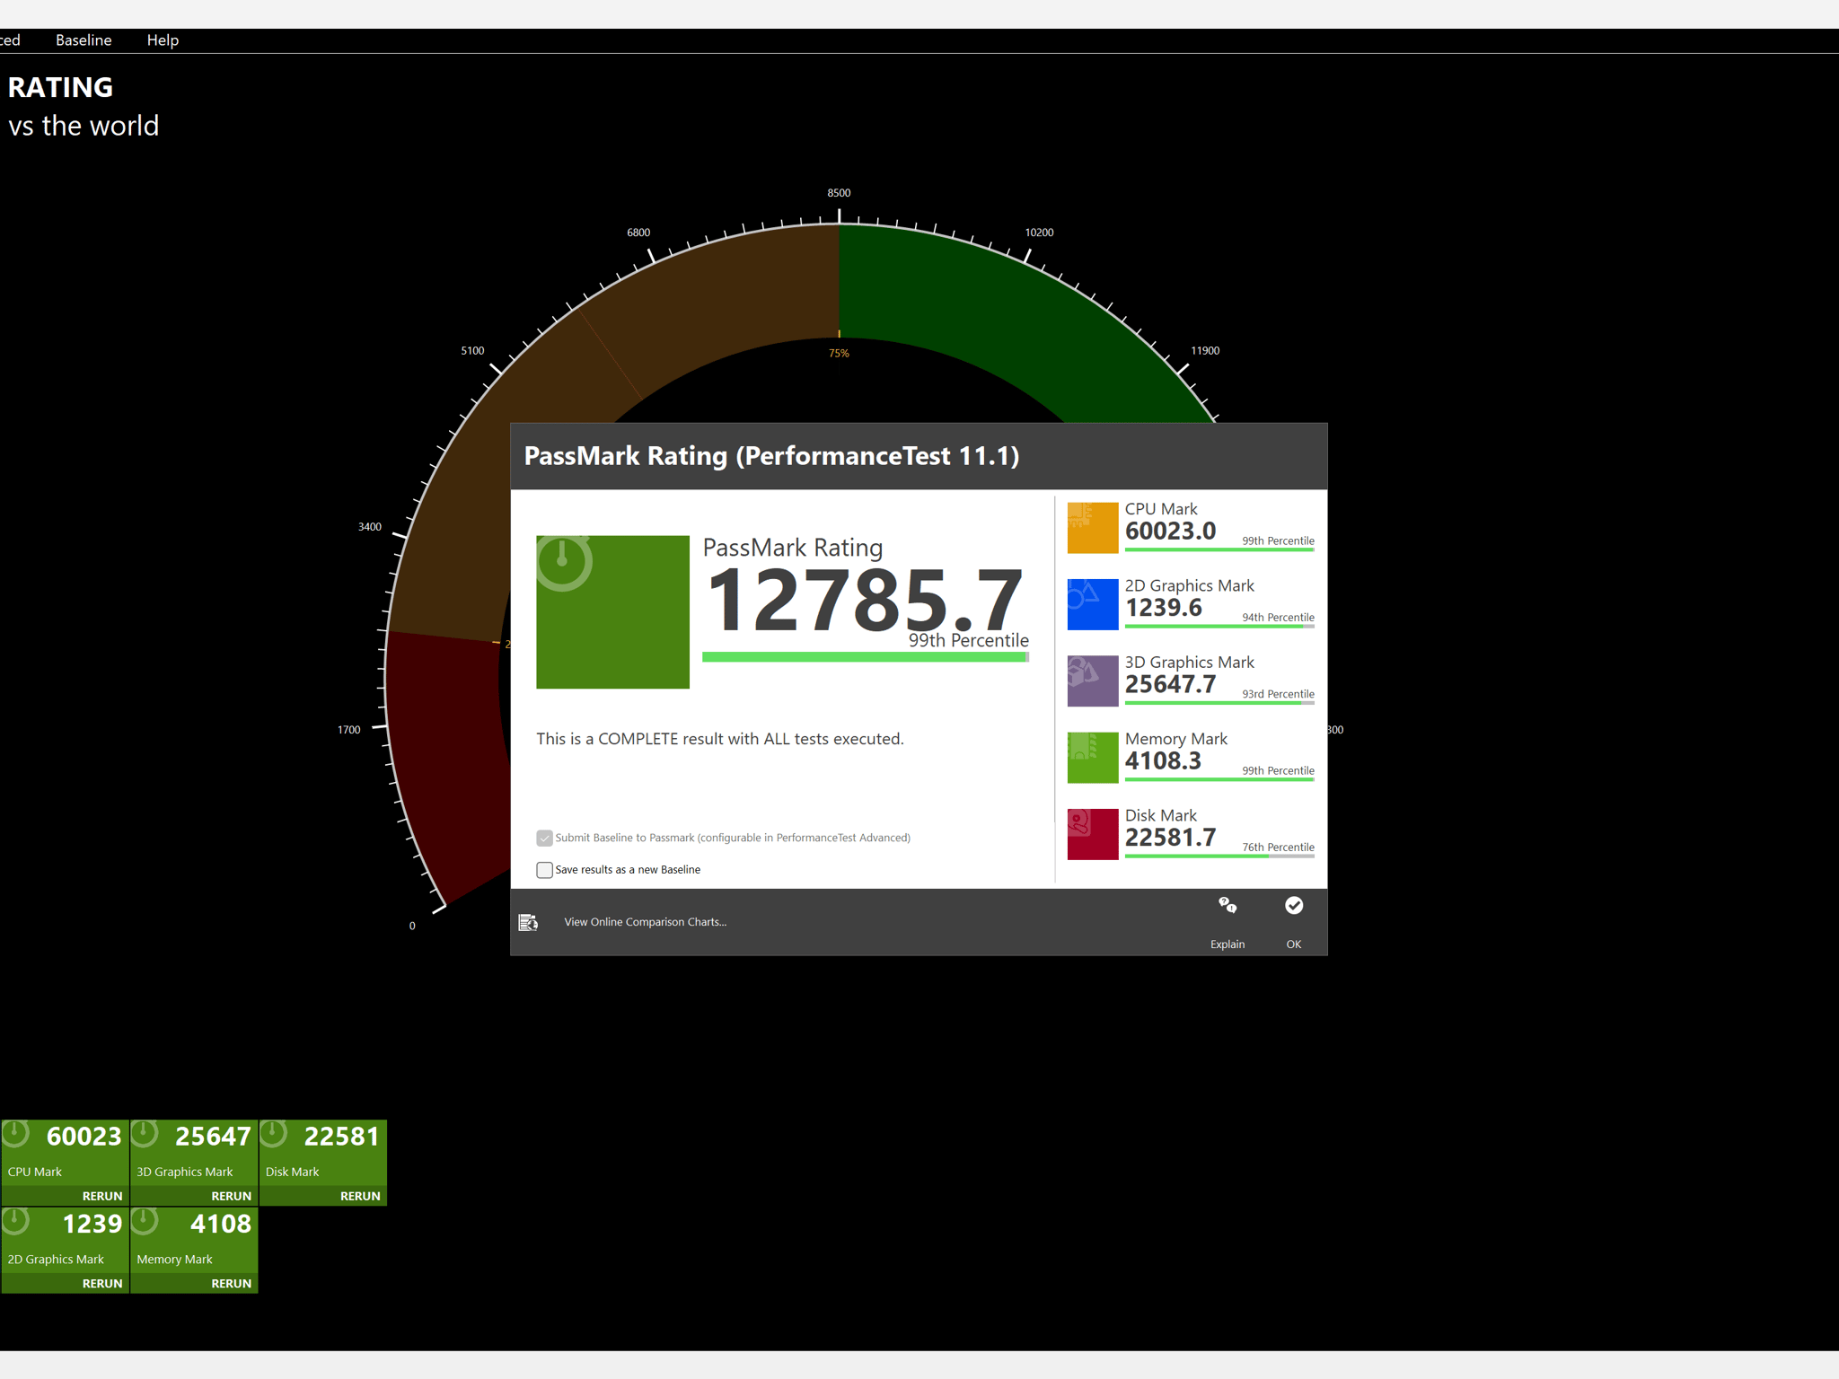
Task: Click the timer icon on 4108 Memory tile
Action: pyautogui.click(x=145, y=1221)
